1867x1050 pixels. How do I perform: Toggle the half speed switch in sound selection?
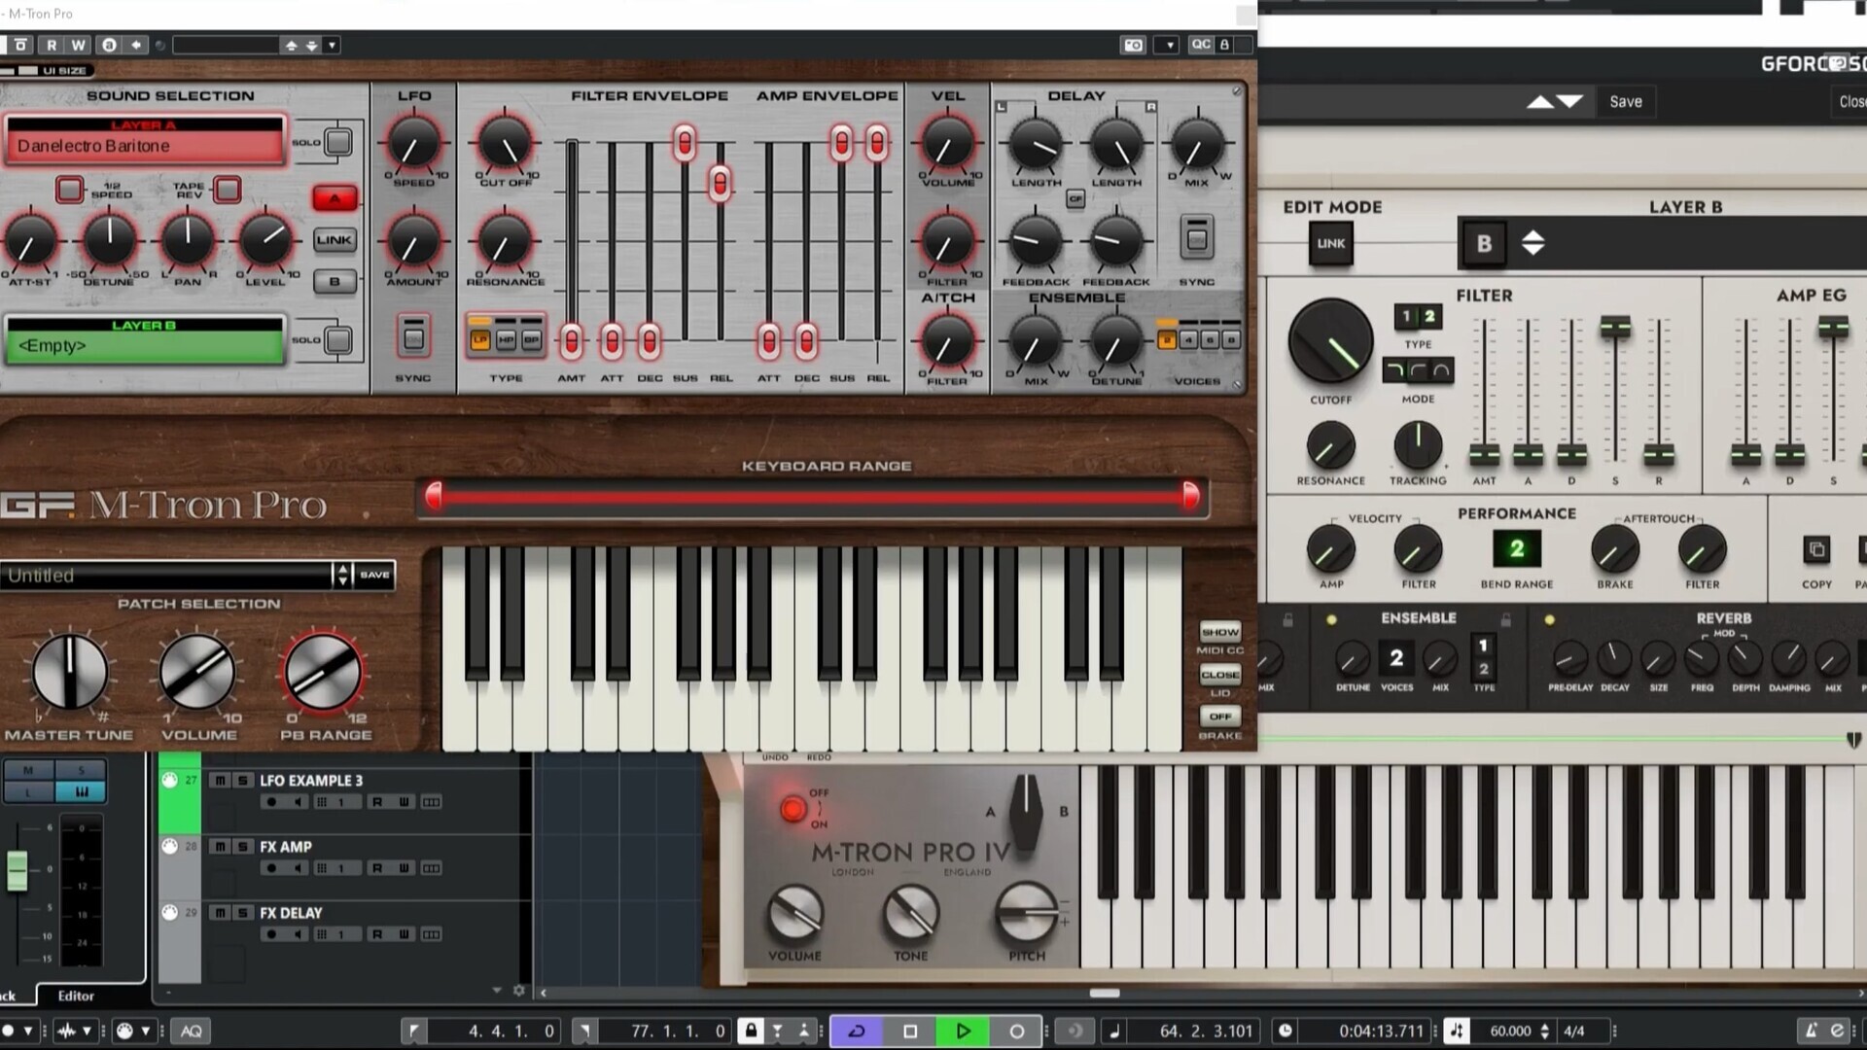[x=70, y=189]
